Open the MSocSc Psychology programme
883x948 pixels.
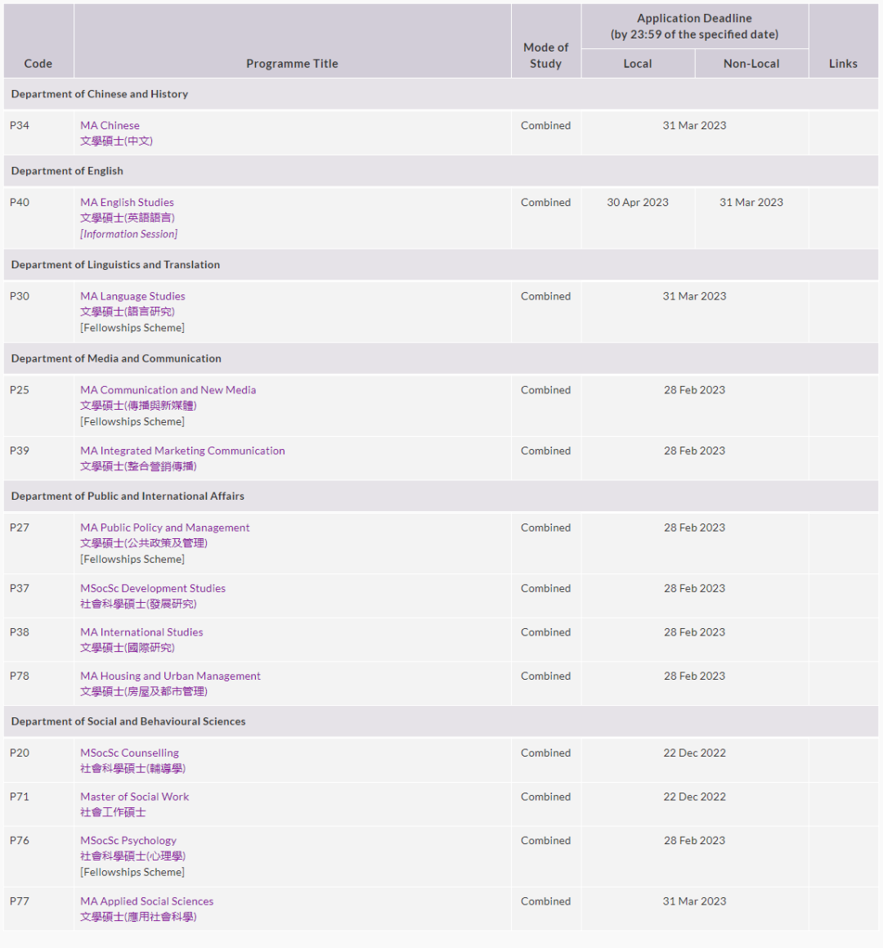click(x=128, y=841)
